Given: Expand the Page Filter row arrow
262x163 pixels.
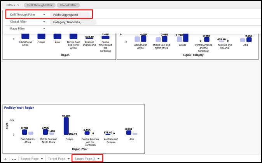Looking at the screenshot, I should [44, 29].
